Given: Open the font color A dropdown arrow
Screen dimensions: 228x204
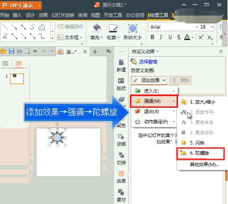Looking at the screenshot, I should click(x=193, y=37).
